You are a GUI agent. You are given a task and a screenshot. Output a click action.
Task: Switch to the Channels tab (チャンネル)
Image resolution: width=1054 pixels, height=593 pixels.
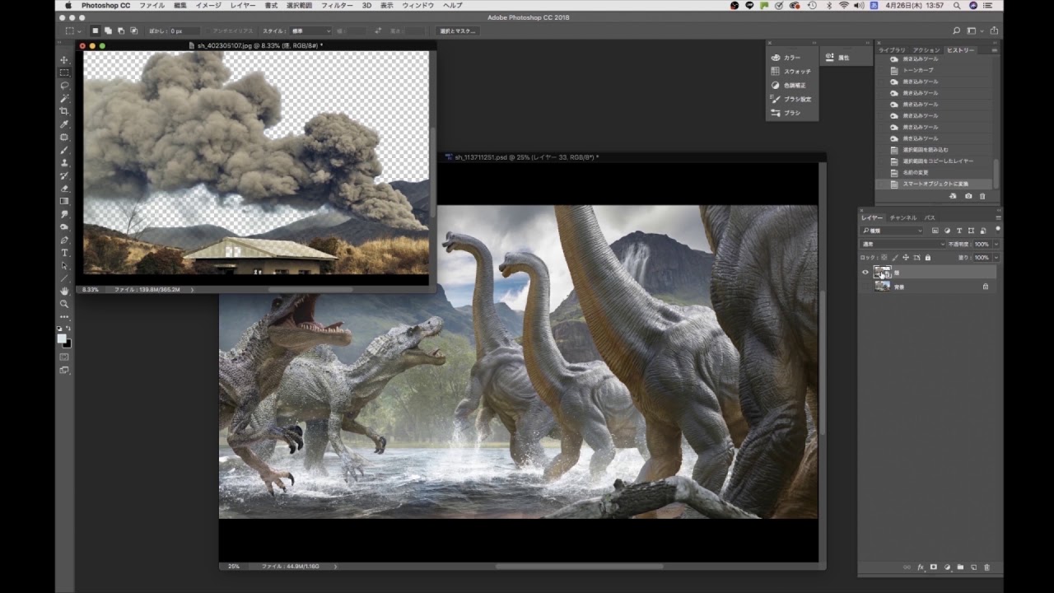903,217
